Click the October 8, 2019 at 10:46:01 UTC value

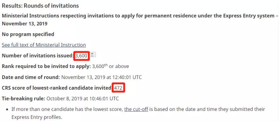tap(82, 99)
